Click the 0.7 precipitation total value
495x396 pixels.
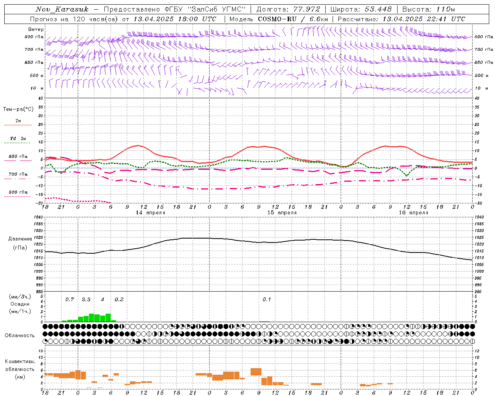70,299
